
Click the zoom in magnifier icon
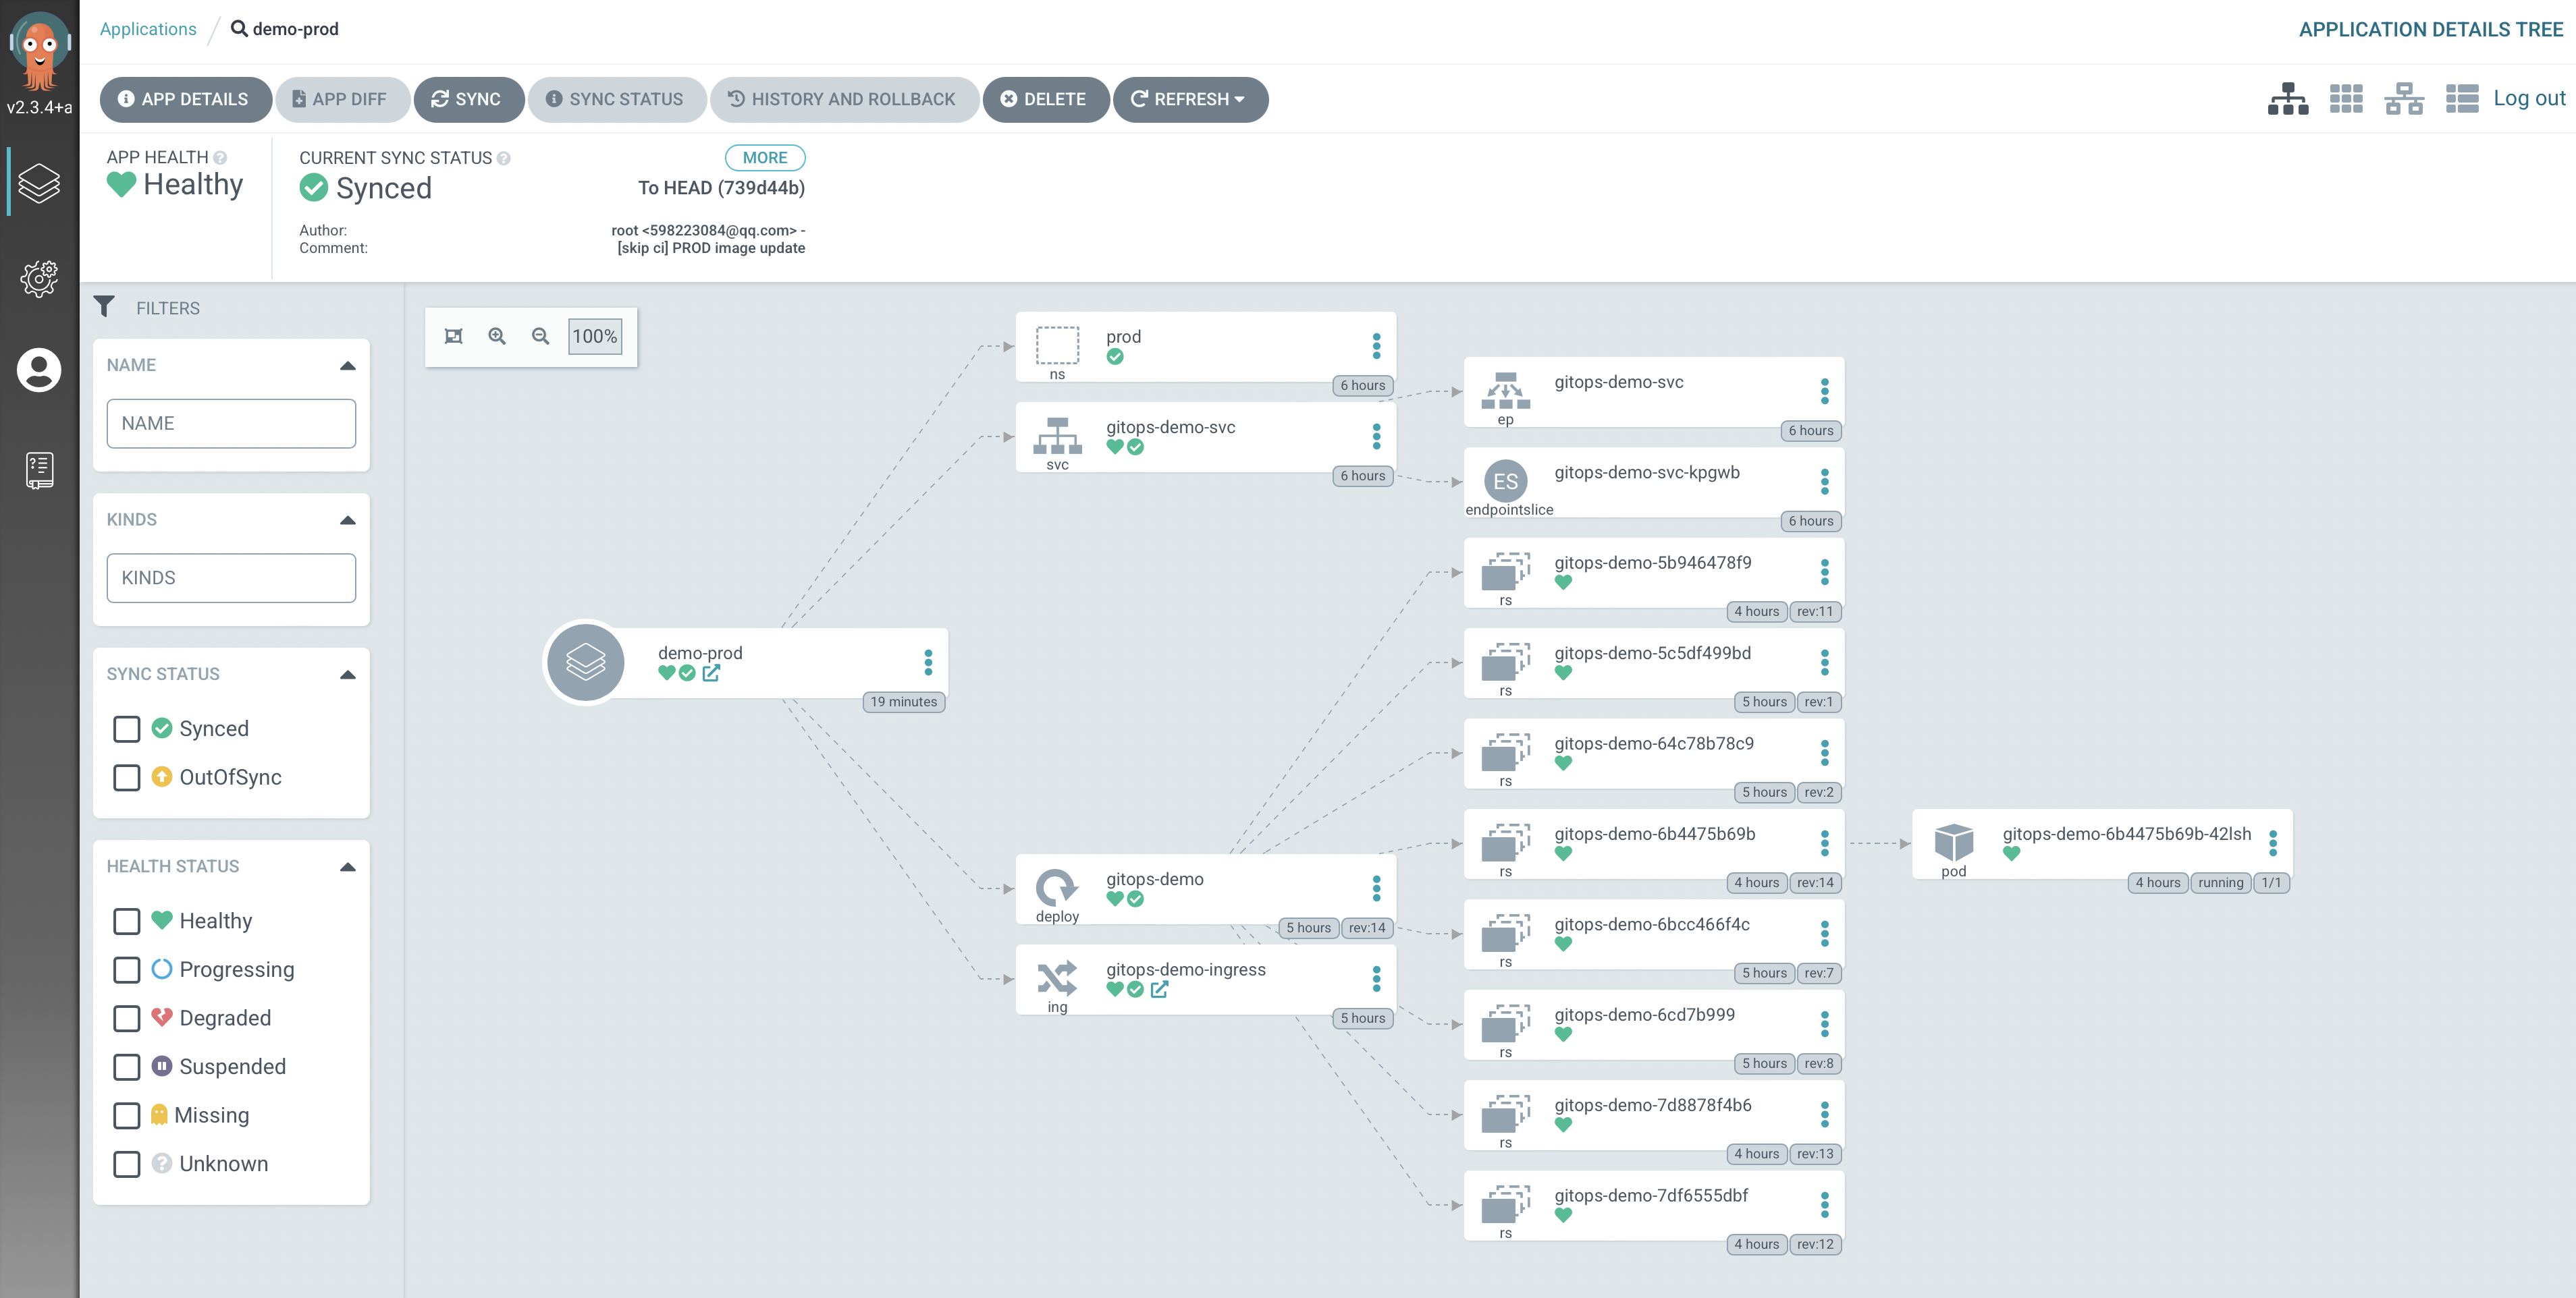point(497,336)
